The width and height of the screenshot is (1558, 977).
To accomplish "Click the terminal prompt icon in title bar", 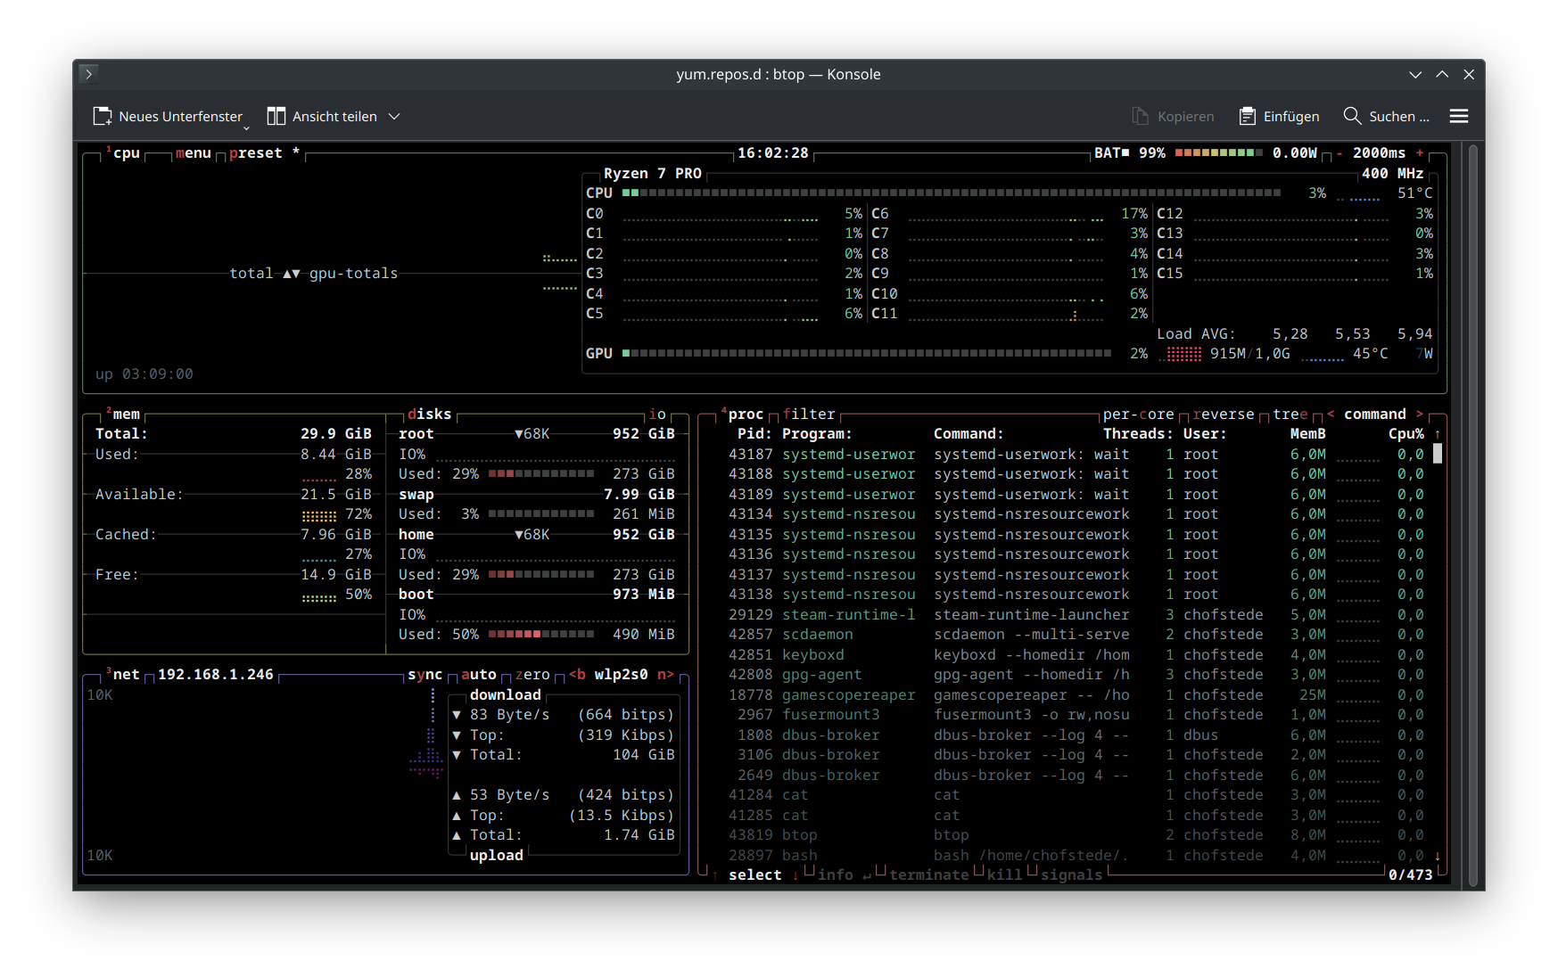I will [x=88, y=74].
